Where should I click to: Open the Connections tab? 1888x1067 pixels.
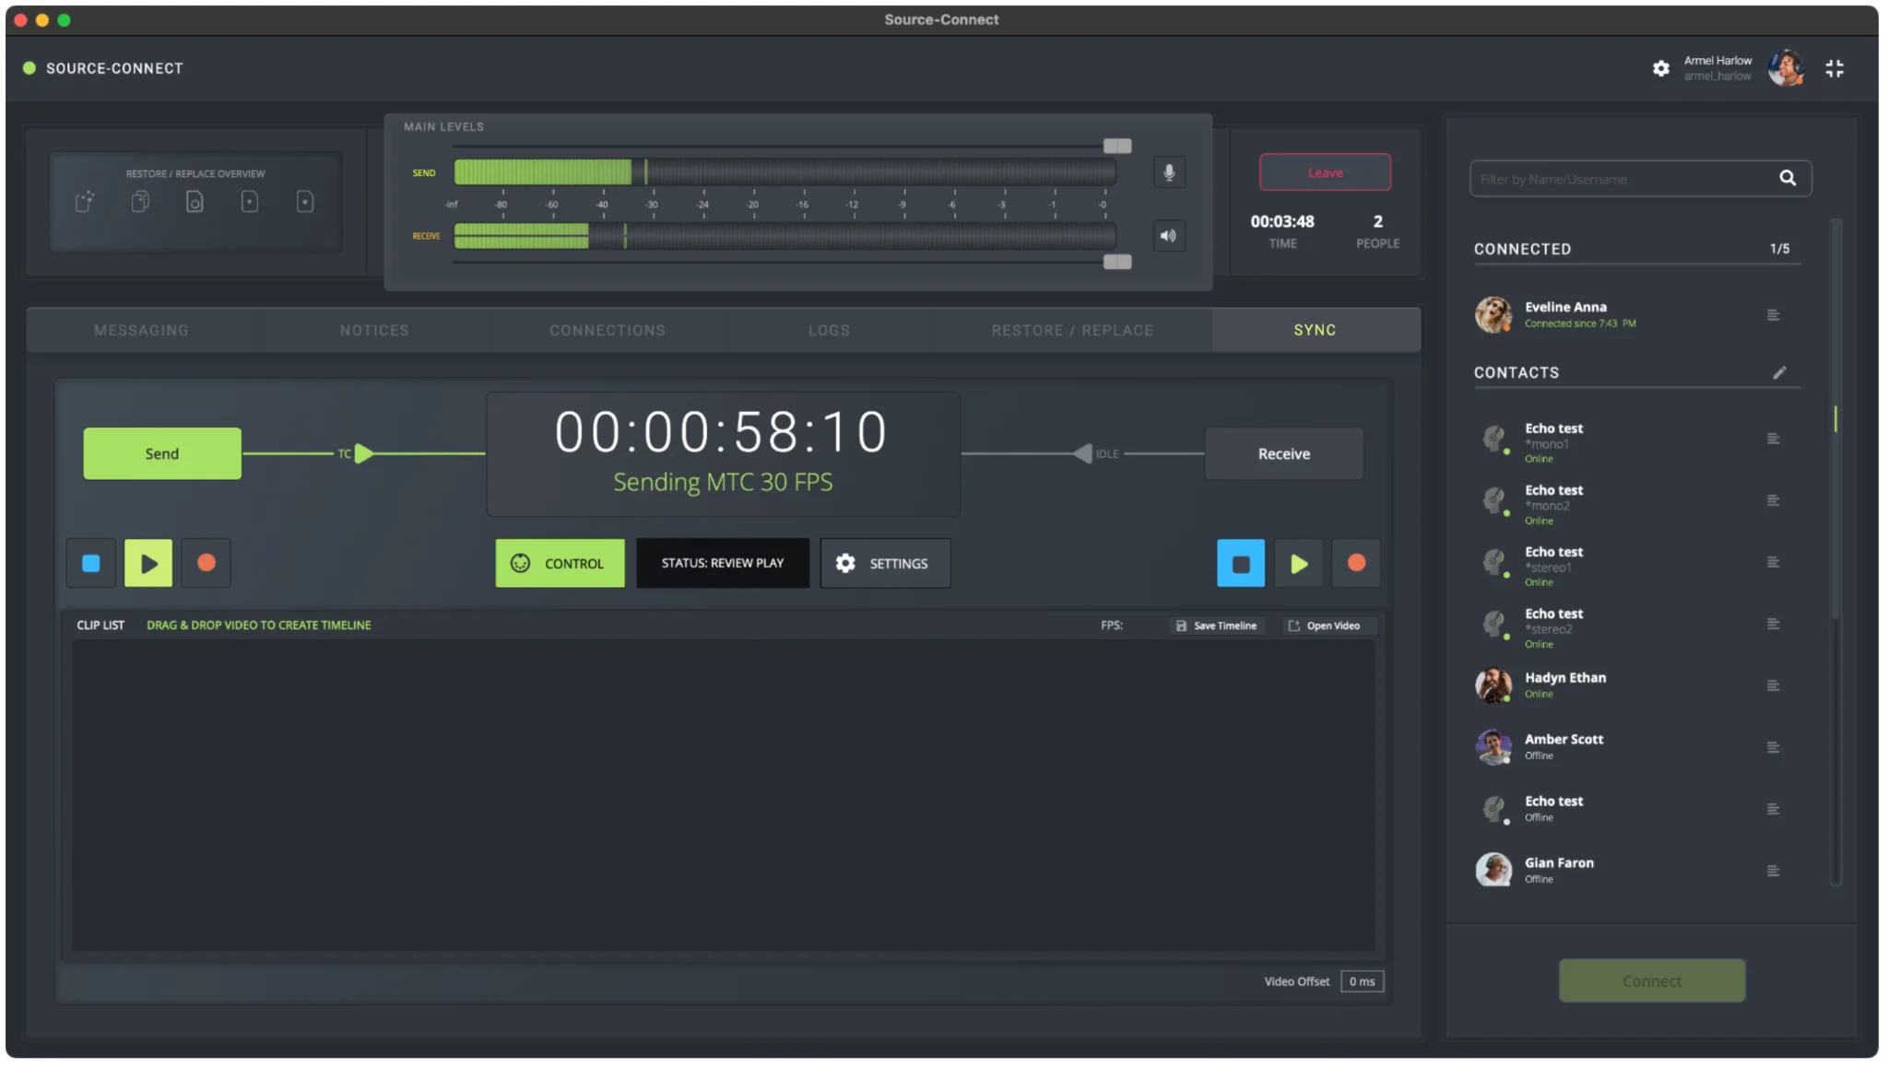point(608,330)
